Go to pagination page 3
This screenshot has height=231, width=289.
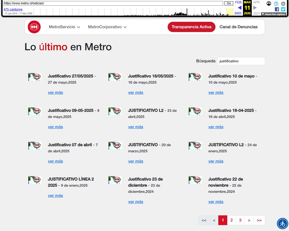click(x=240, y=220)
